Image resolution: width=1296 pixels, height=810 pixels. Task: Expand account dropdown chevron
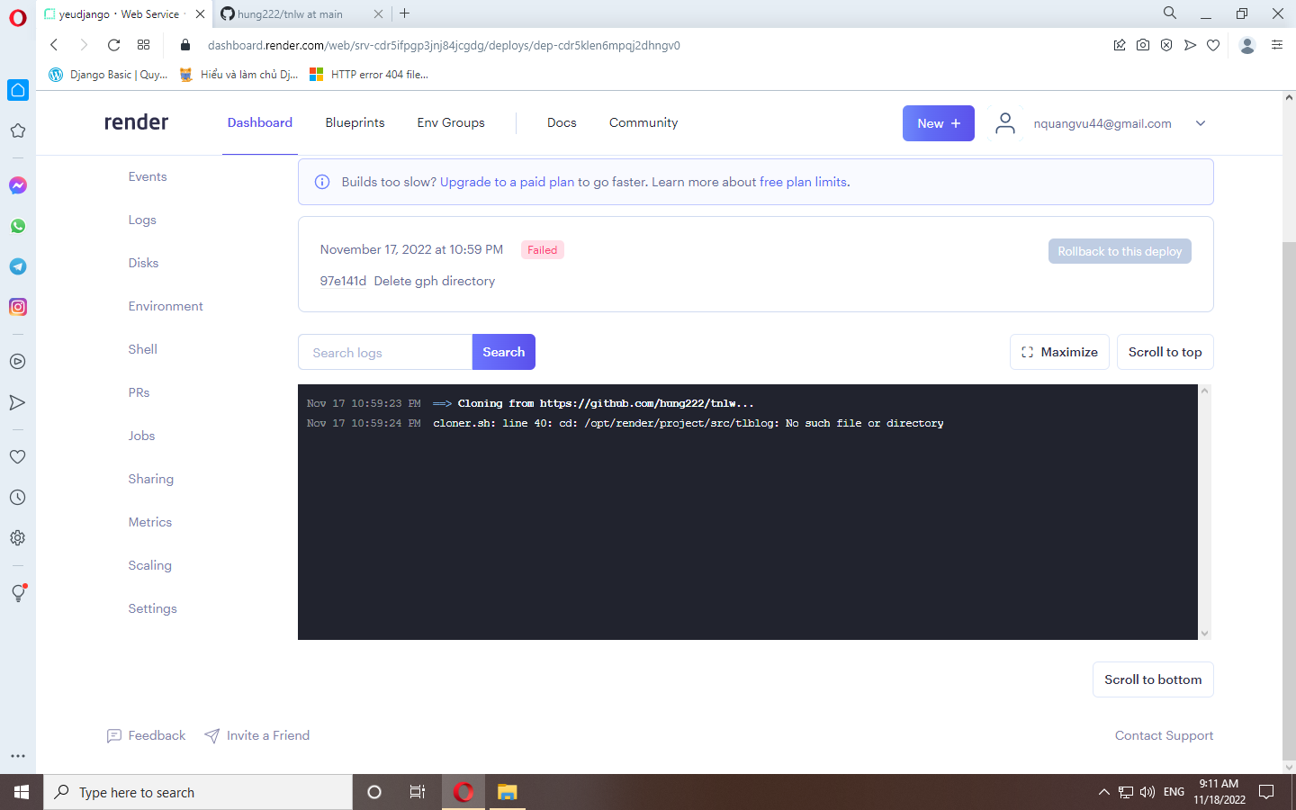point(1201,123)
